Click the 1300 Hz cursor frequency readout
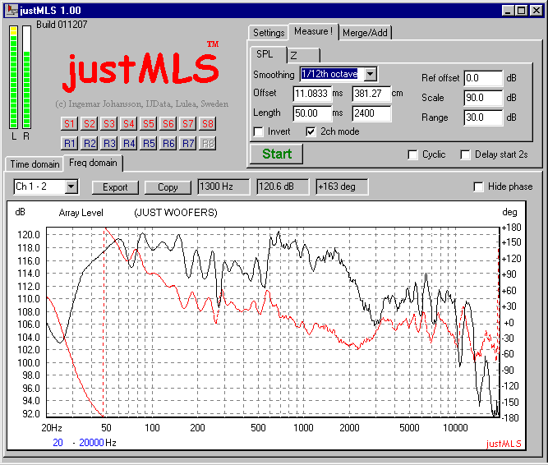 224,186
